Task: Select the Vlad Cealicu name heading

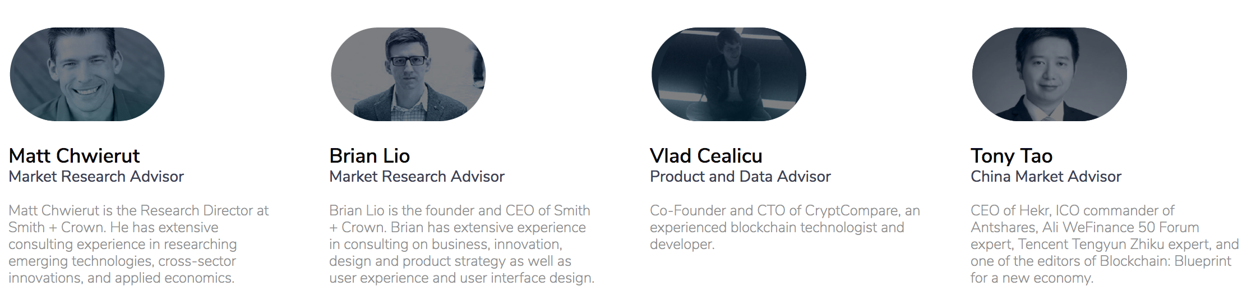Action: coord(706,156)
